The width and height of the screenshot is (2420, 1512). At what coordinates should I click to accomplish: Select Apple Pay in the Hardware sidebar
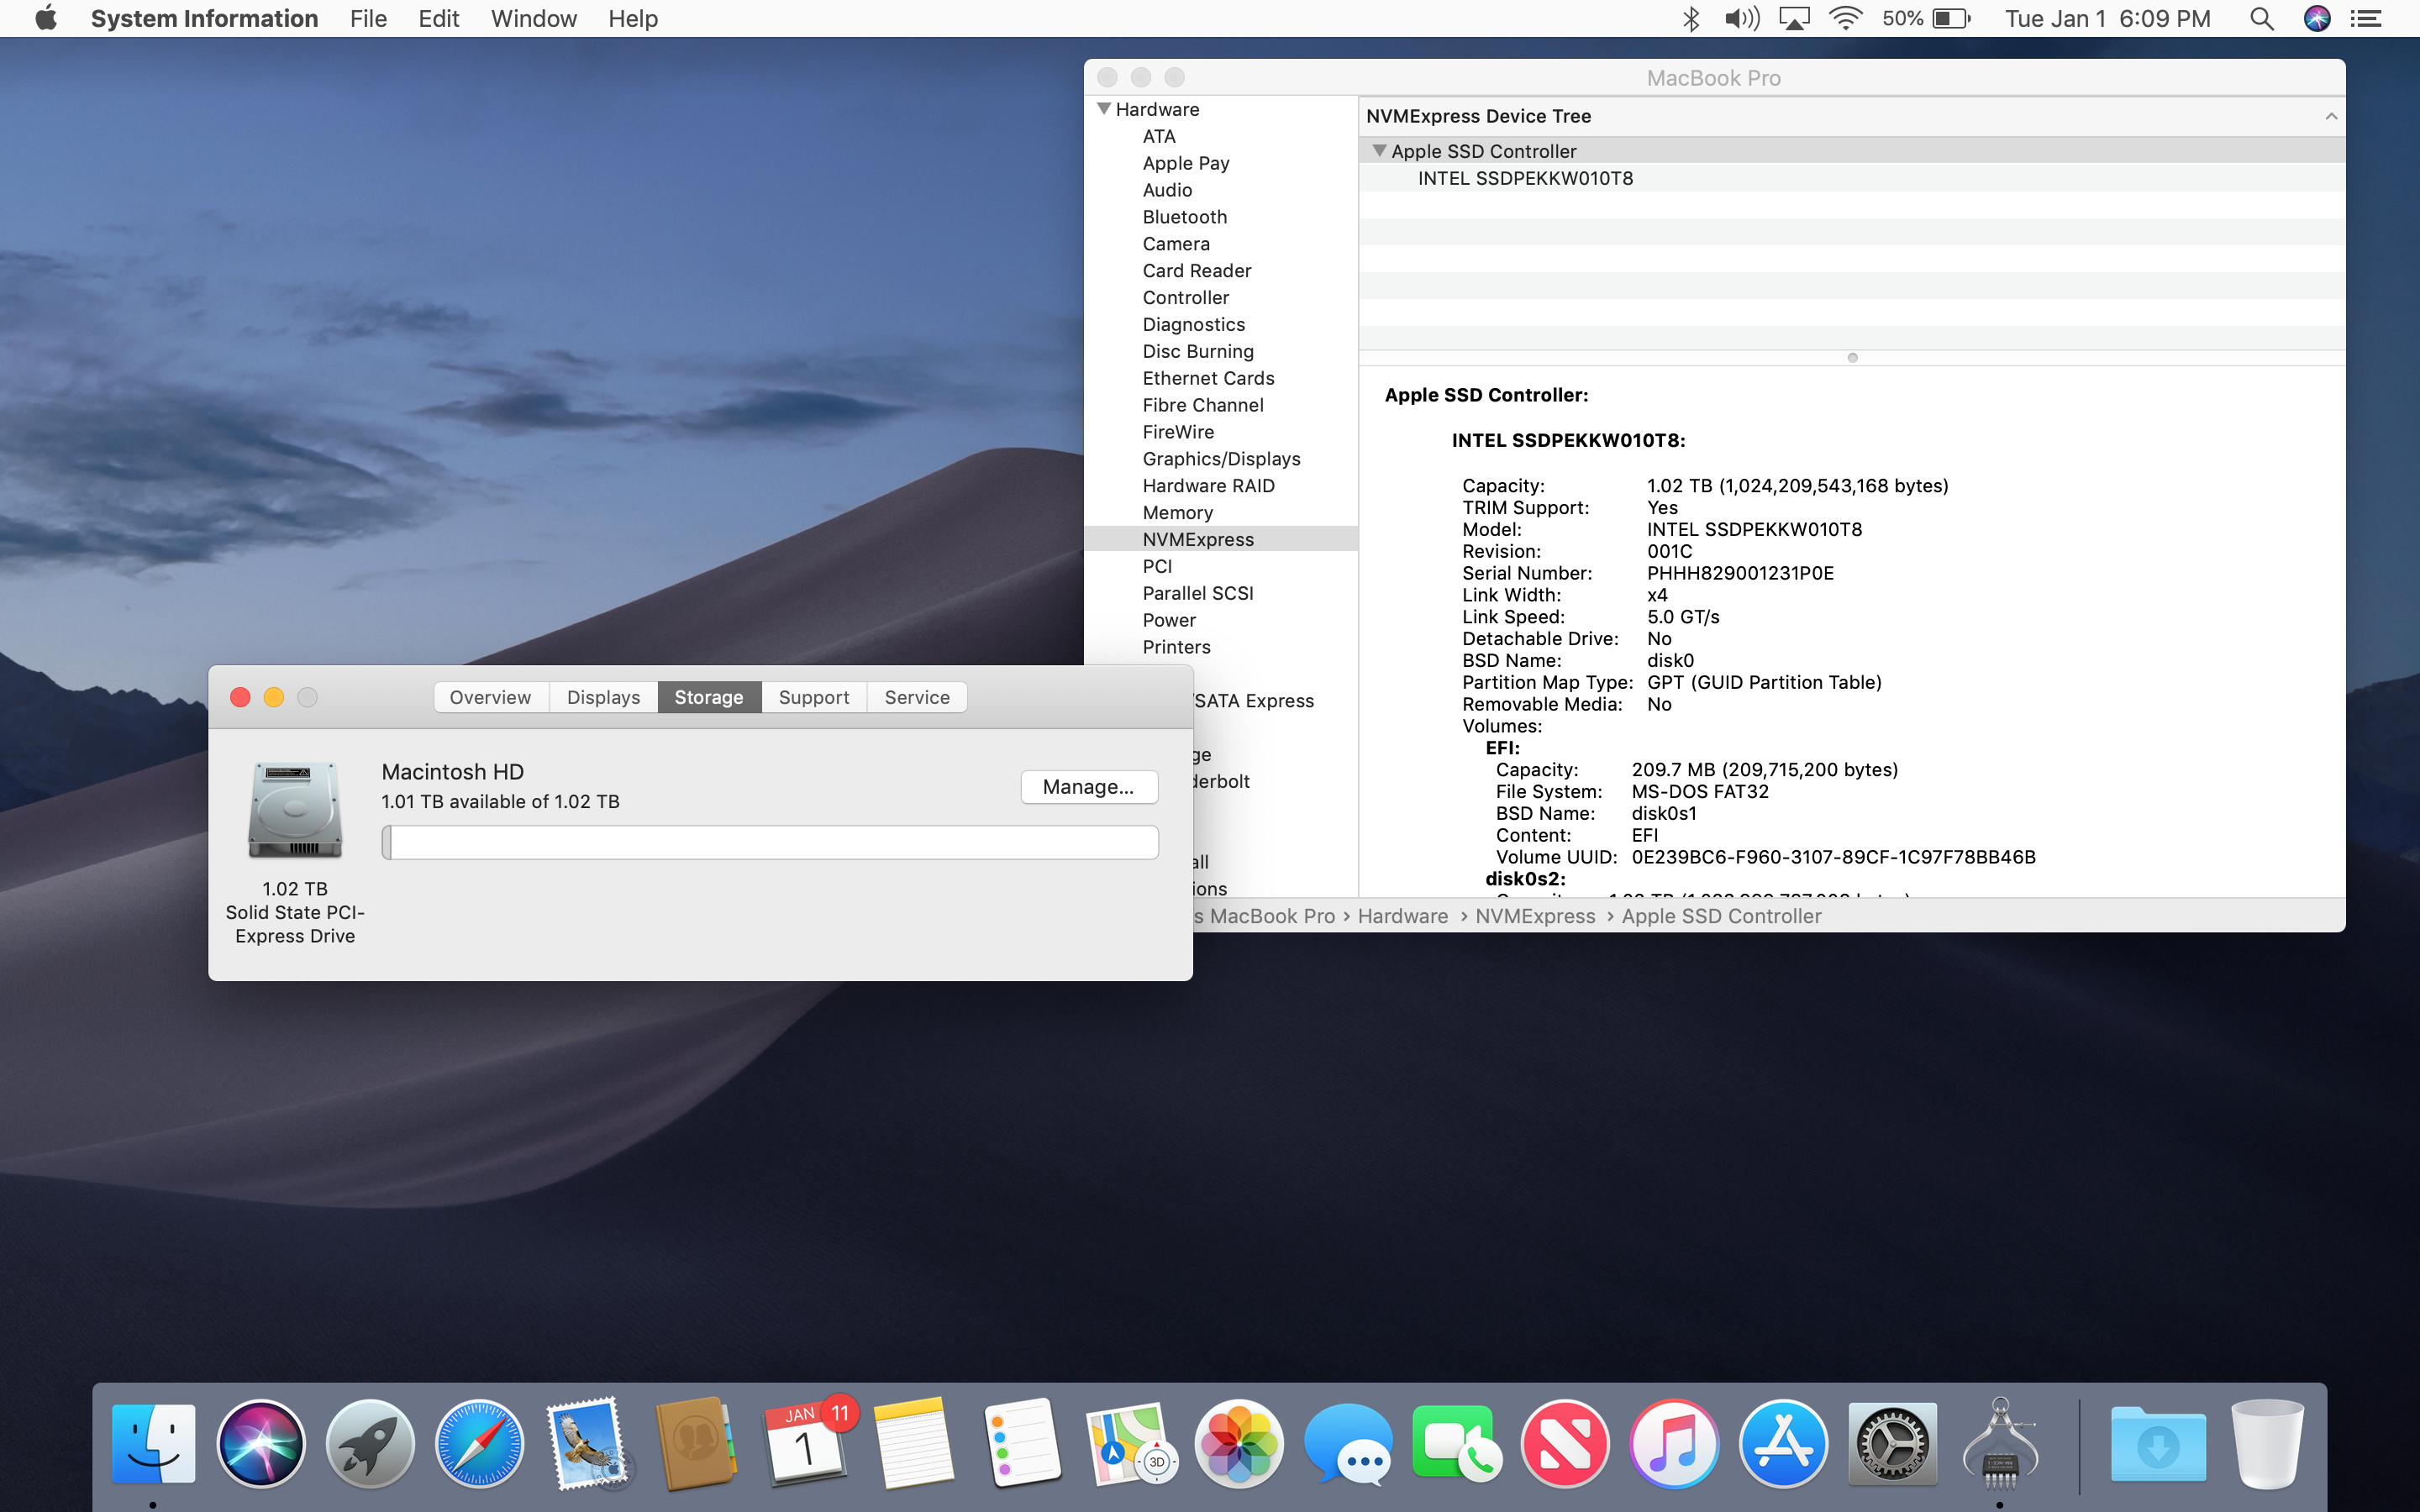[x=1186, y=163]
